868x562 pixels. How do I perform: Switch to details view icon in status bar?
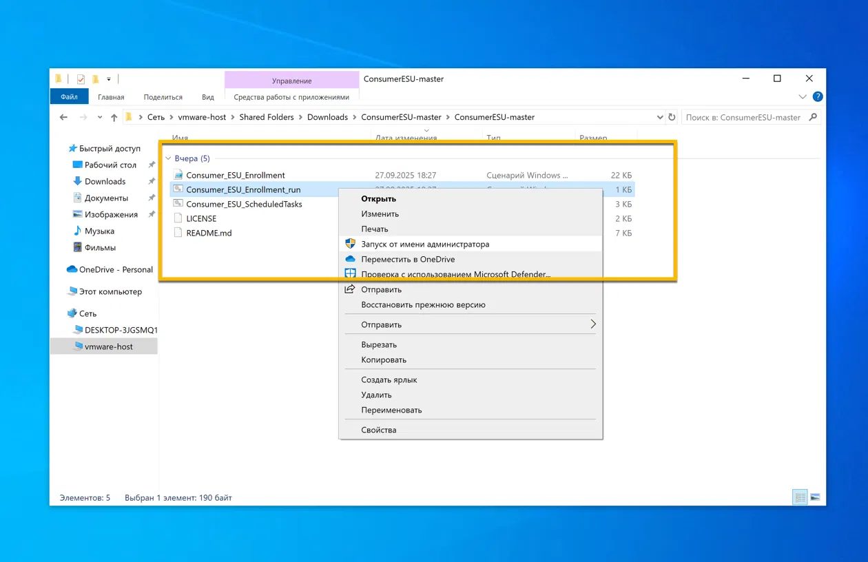click(x=800, y=497)
